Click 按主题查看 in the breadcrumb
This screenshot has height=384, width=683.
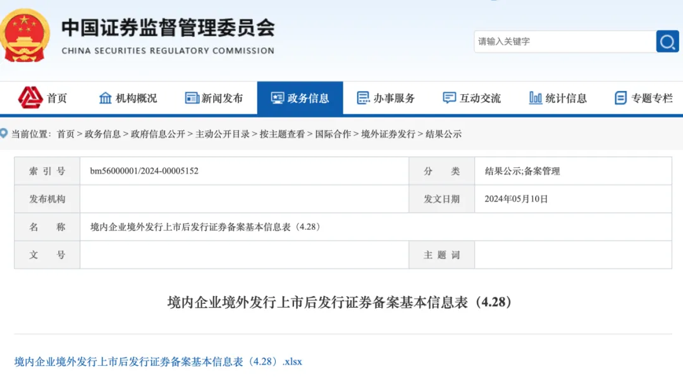281,134
